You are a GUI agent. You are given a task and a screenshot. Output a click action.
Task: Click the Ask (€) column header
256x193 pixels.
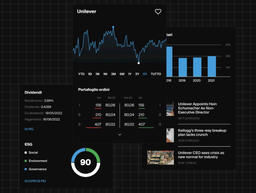pos(128,98)
